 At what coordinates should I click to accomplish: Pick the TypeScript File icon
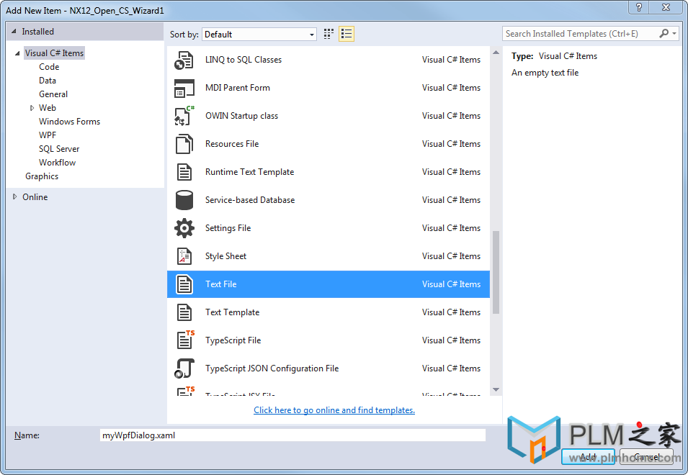pyautogui.click(x=185, y=340)
